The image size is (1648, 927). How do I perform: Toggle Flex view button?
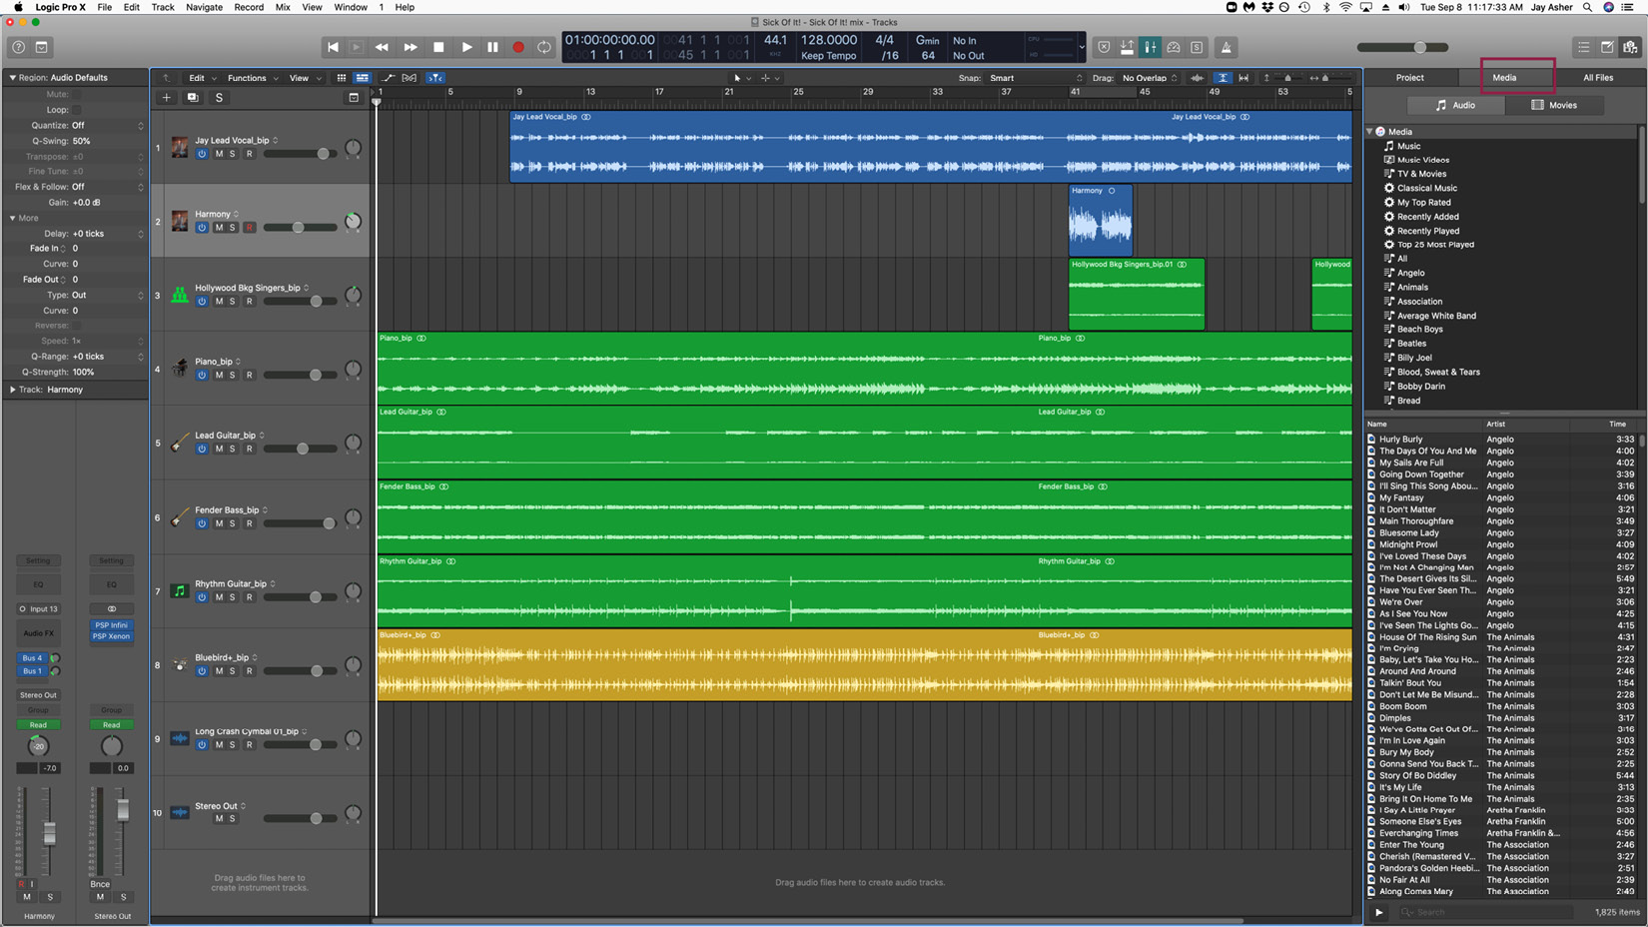coord(410,78)
